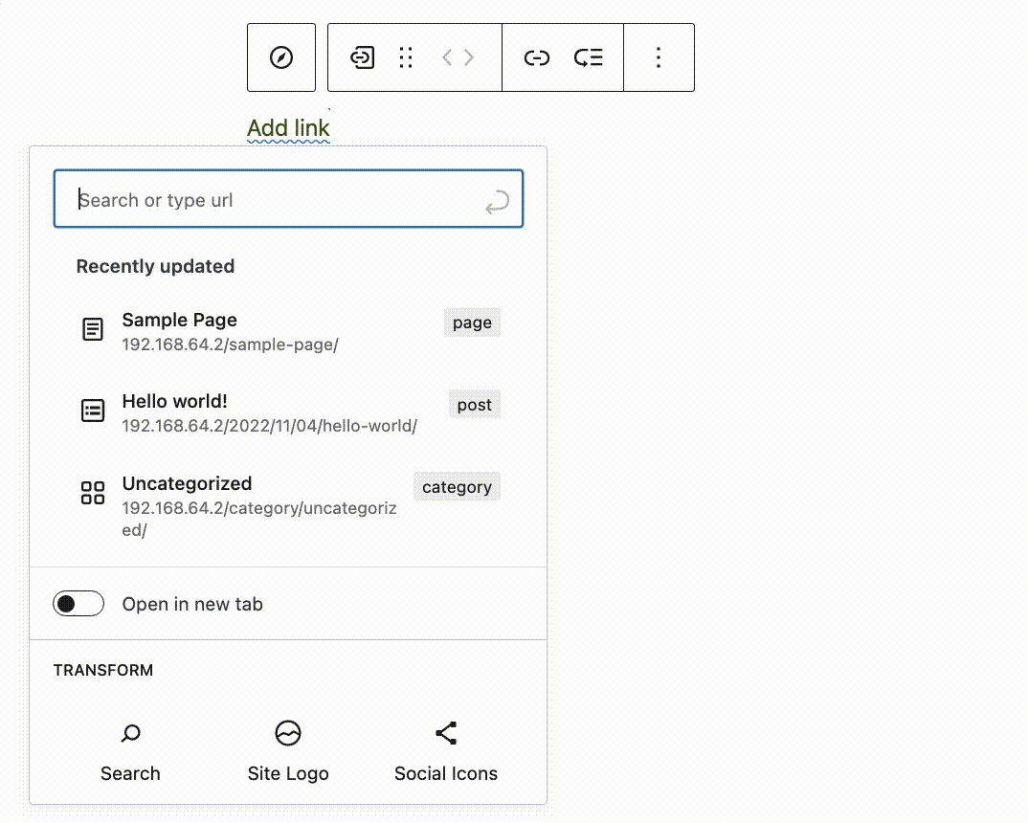Click the drag handle icon
Image resolution: width=1028 pixels, height=823 pixels.
pyautogui.click(x=405, y=57)
